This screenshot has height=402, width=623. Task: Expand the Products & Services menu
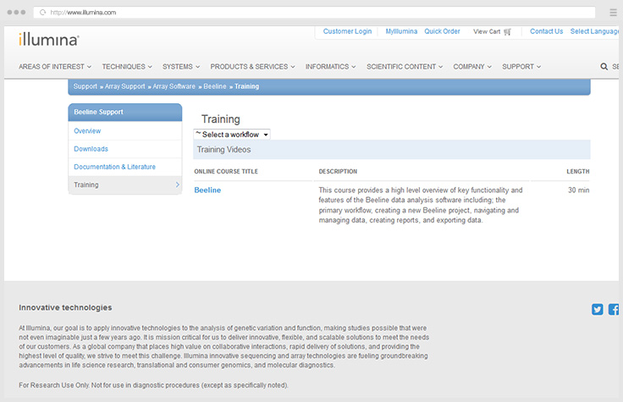(252, 67)
